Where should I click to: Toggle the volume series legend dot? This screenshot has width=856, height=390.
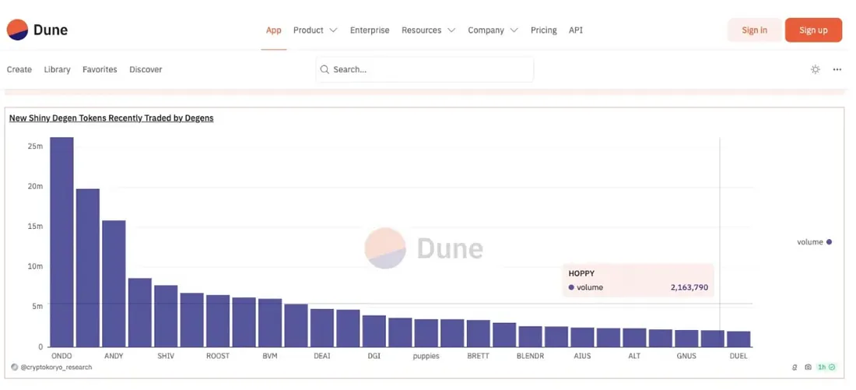829,242
